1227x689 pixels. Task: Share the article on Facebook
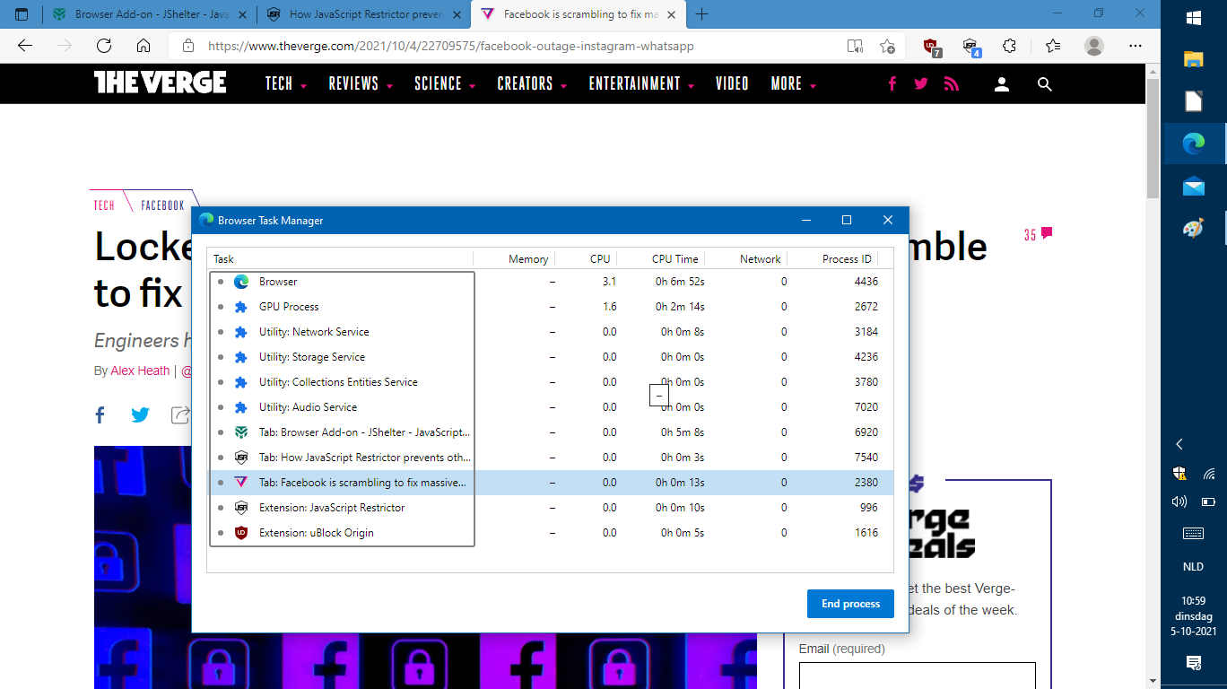100,414
